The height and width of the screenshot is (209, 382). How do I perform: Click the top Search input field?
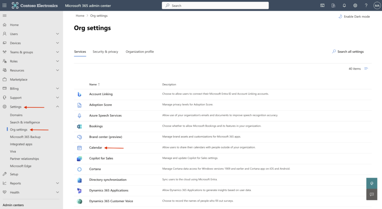pos(215,6)
